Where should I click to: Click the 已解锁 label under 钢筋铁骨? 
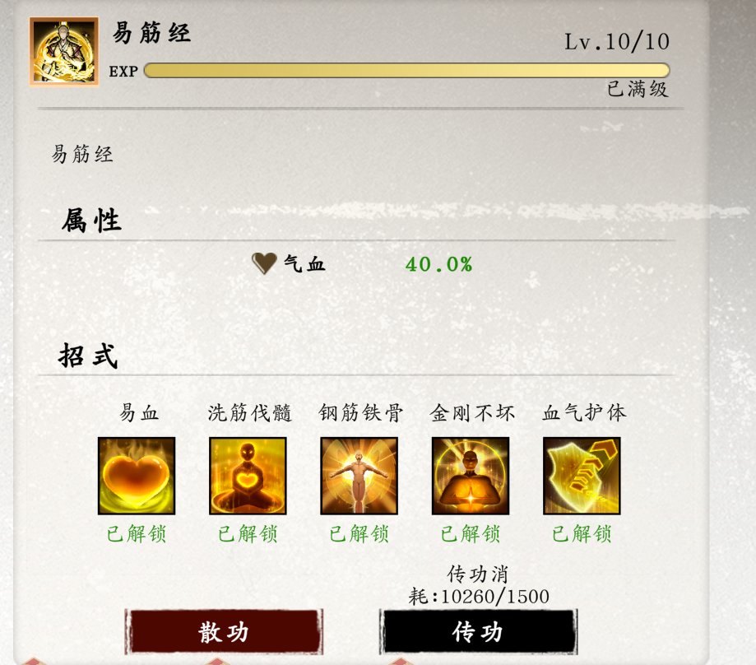pos(359,534)
